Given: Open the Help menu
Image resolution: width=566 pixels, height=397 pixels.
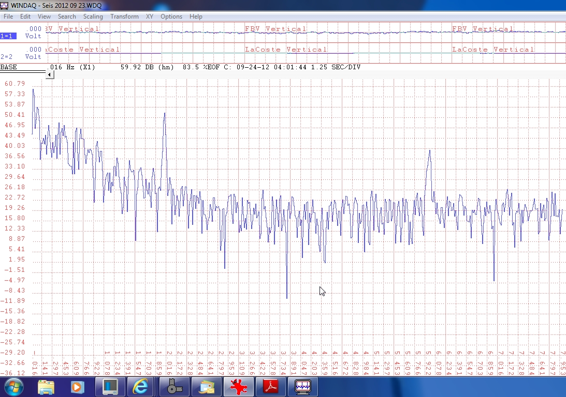Looking at the screenshot, I should [196, 17].
